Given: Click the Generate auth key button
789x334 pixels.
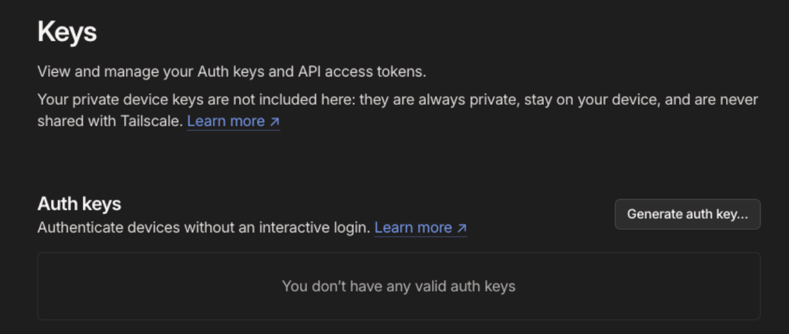Looking at the screenshot, I should 687,214.
